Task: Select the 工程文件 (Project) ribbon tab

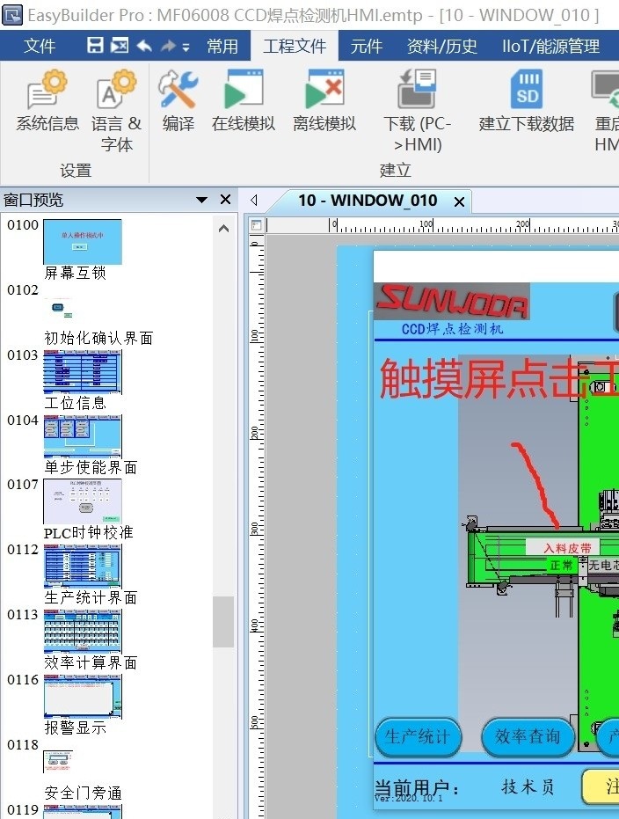Action: tap(295, 46)
